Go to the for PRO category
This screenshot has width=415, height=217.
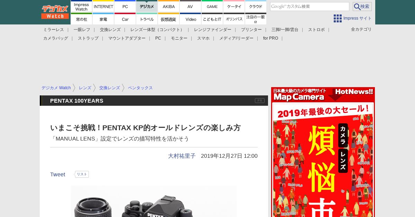tap(270, 38)
